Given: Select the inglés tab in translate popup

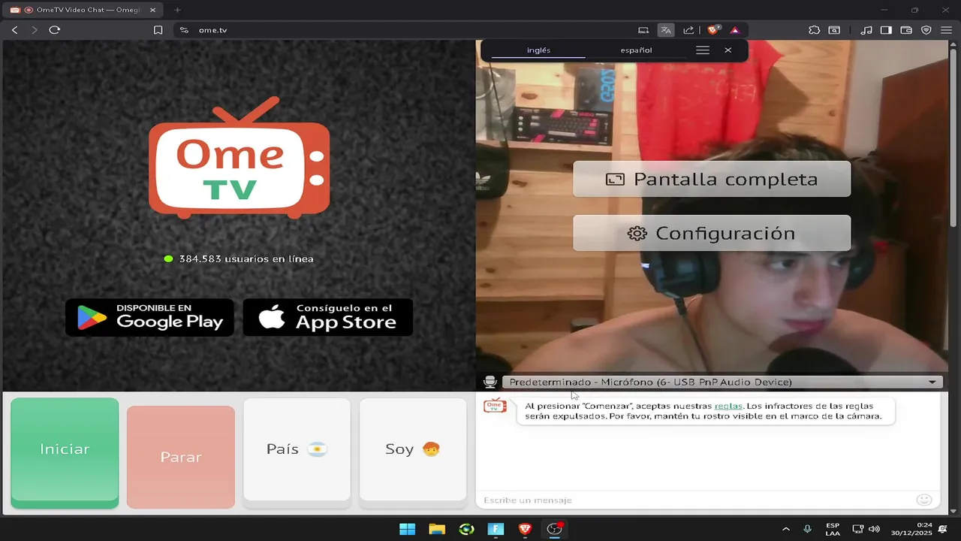Looking at the screenshot, I should tap(538, 50).
